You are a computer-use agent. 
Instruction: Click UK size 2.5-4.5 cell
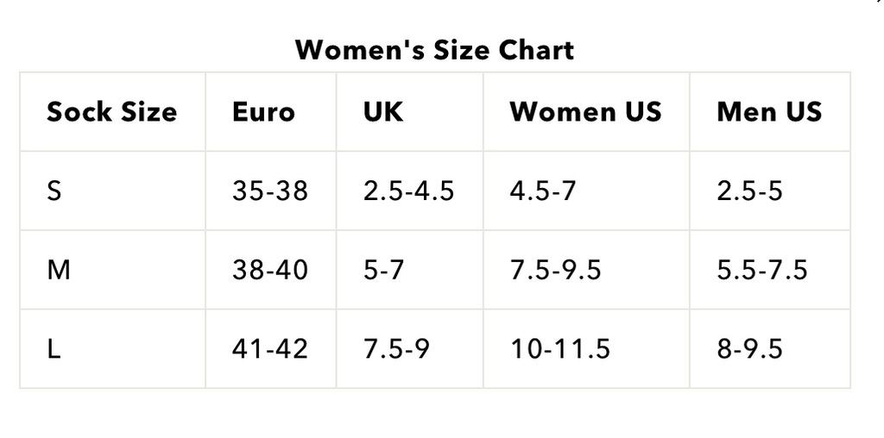tap(408, 191)
